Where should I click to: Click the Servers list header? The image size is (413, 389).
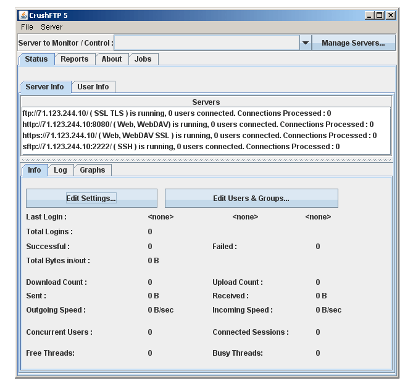tap(206, 102)
